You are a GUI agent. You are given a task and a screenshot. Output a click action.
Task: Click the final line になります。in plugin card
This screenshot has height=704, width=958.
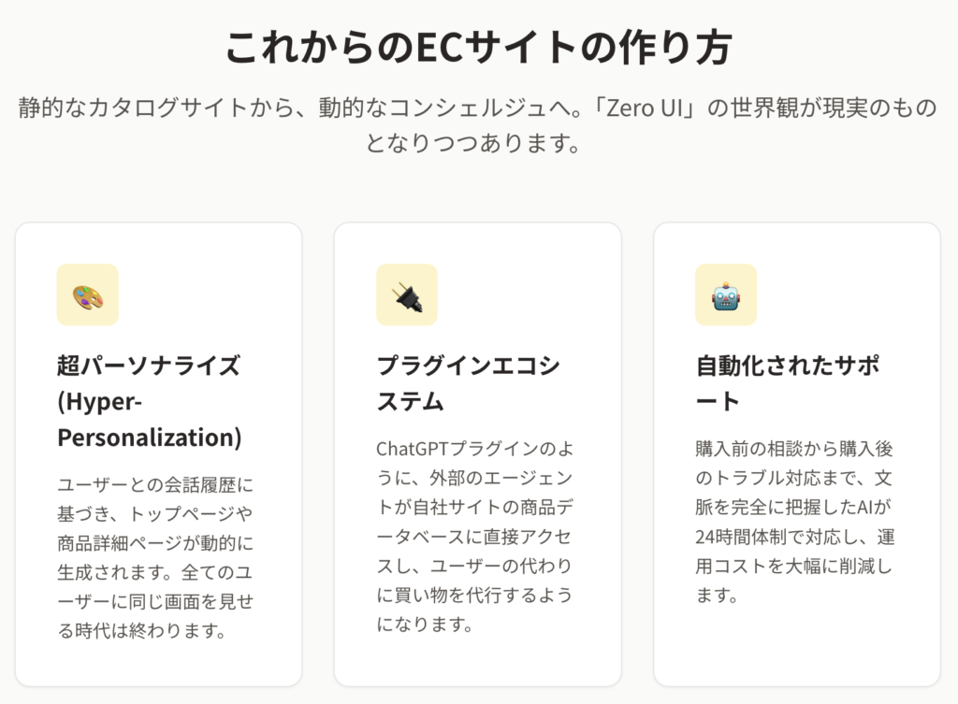(x=418, y=624)
